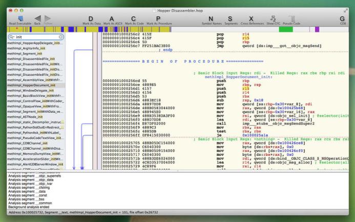Open Symbol Names with N icon

click(211, 19)
